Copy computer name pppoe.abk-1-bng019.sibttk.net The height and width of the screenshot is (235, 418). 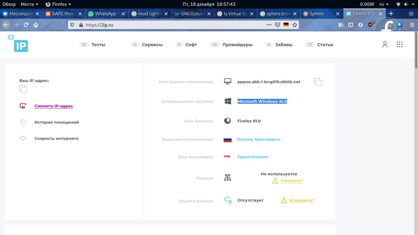(x=317, y=82)
